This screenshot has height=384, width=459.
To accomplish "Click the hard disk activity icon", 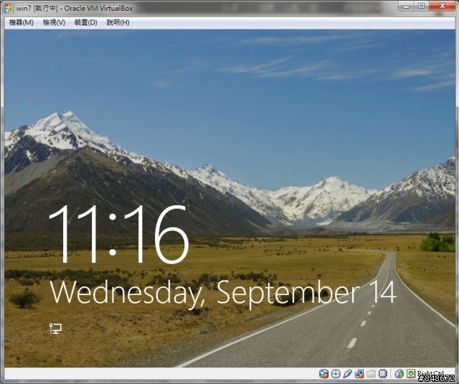I will [x=323, y=374].
